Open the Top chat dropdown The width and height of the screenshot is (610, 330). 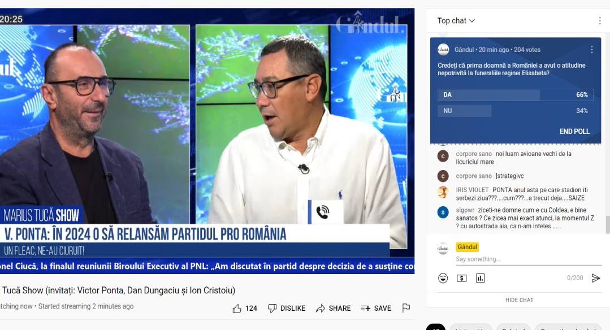[456, 20]
